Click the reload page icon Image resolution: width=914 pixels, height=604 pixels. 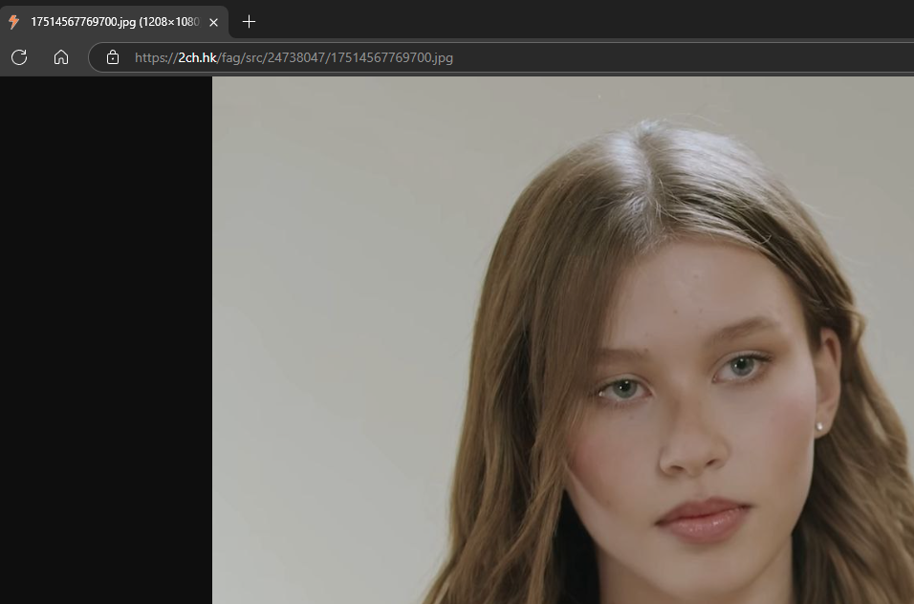[19, 57]
